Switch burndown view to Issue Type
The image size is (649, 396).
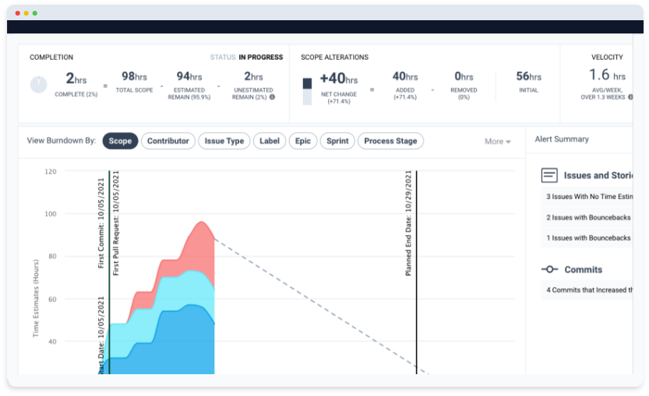pyautogui.click(x=224, y=141)
